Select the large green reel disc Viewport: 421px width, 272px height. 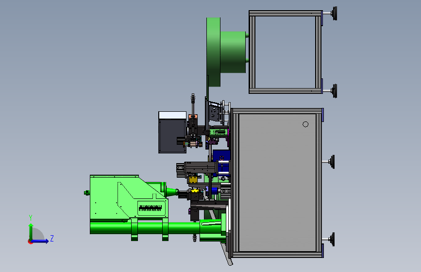coord(214,52)
